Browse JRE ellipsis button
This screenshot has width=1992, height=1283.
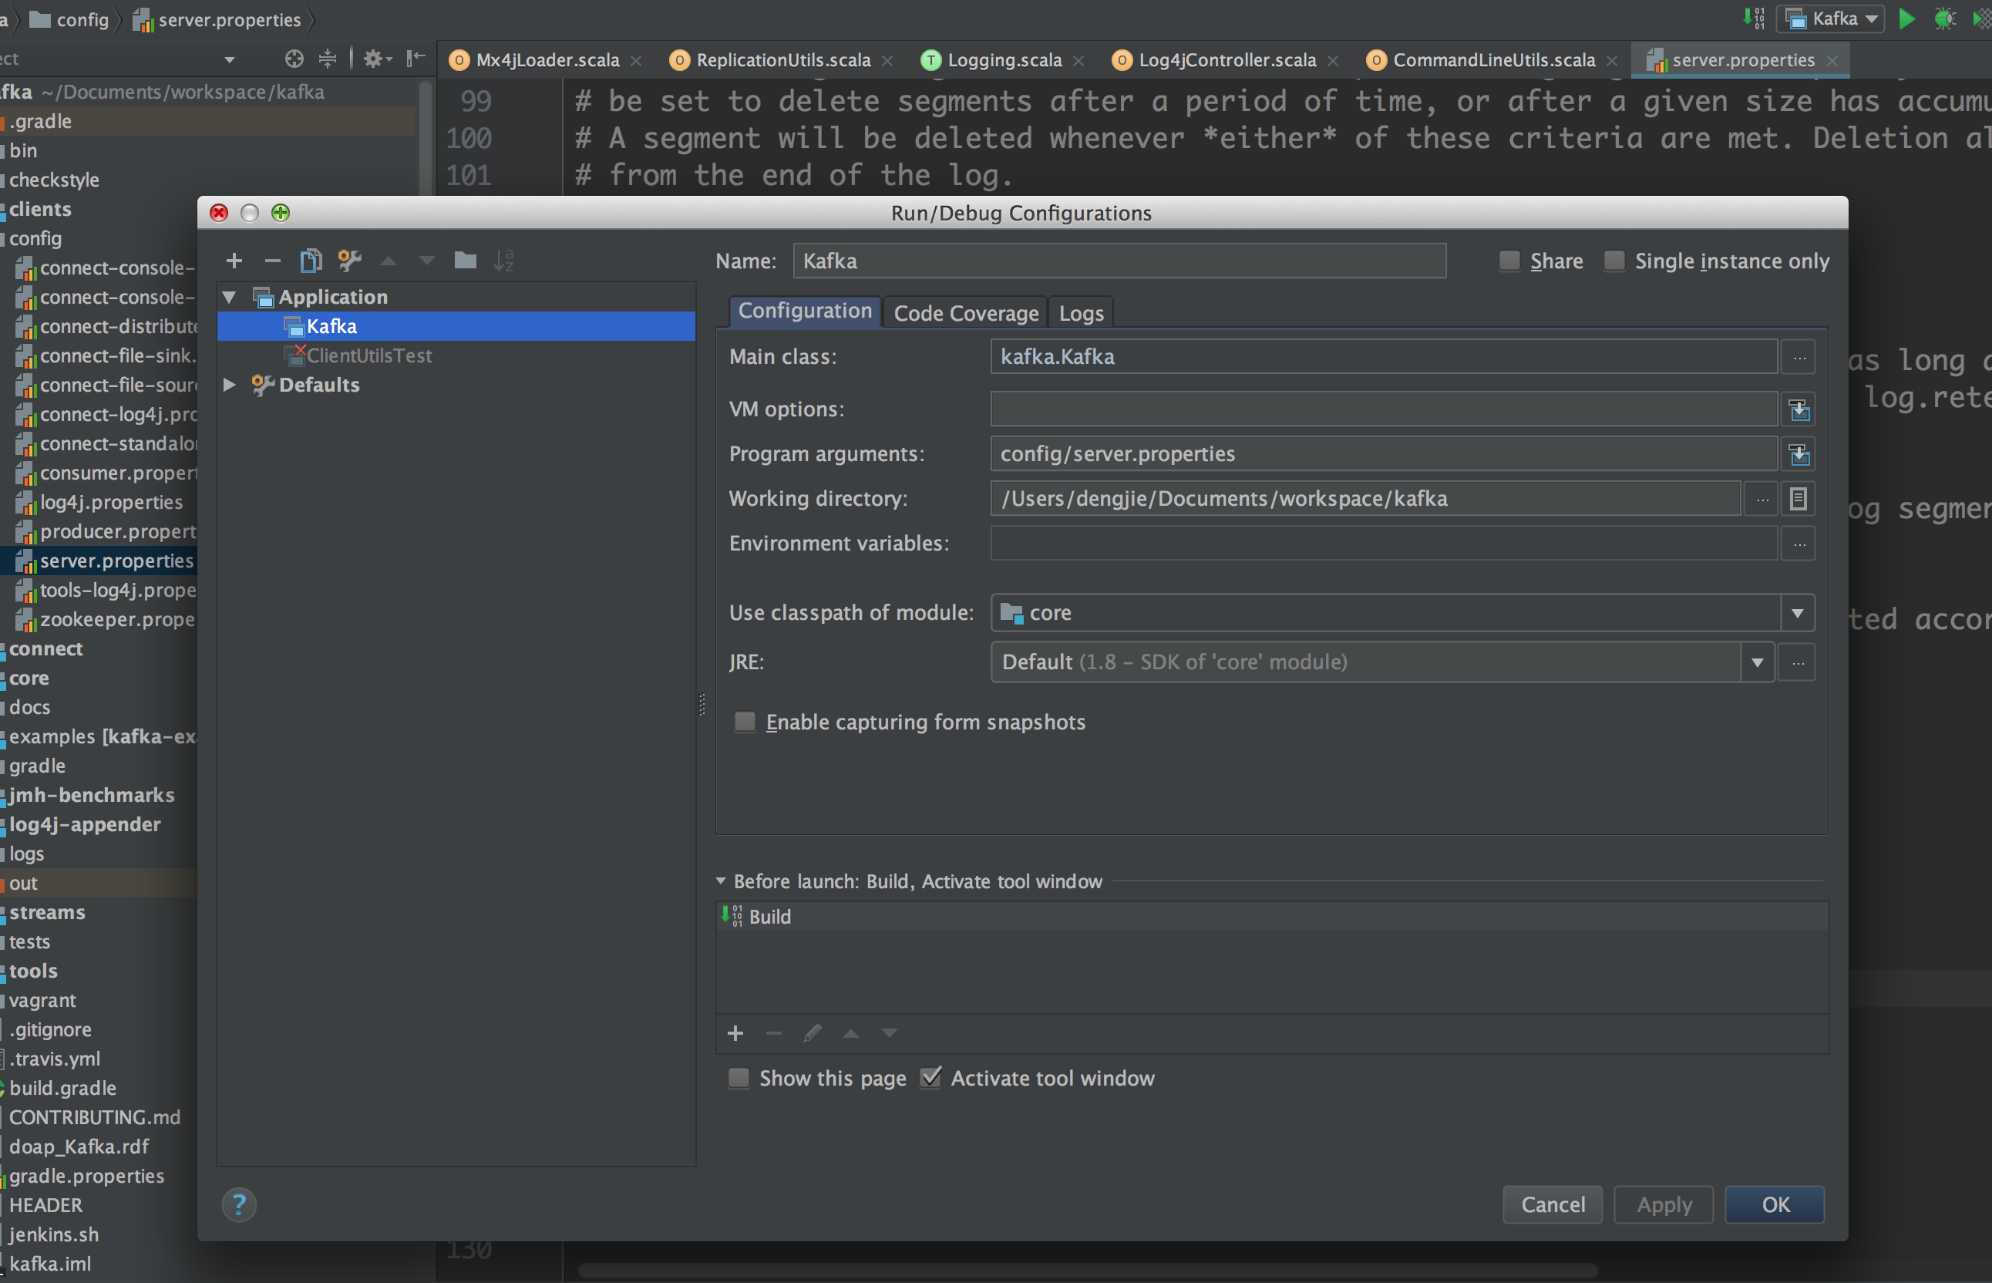(x=1798, y=663)
